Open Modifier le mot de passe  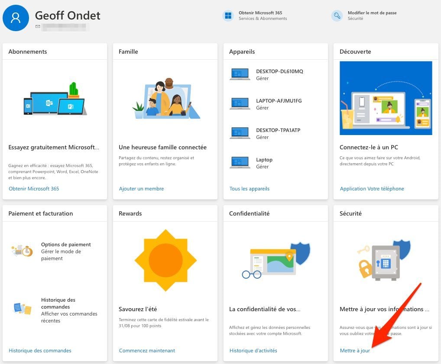point(372,13)
